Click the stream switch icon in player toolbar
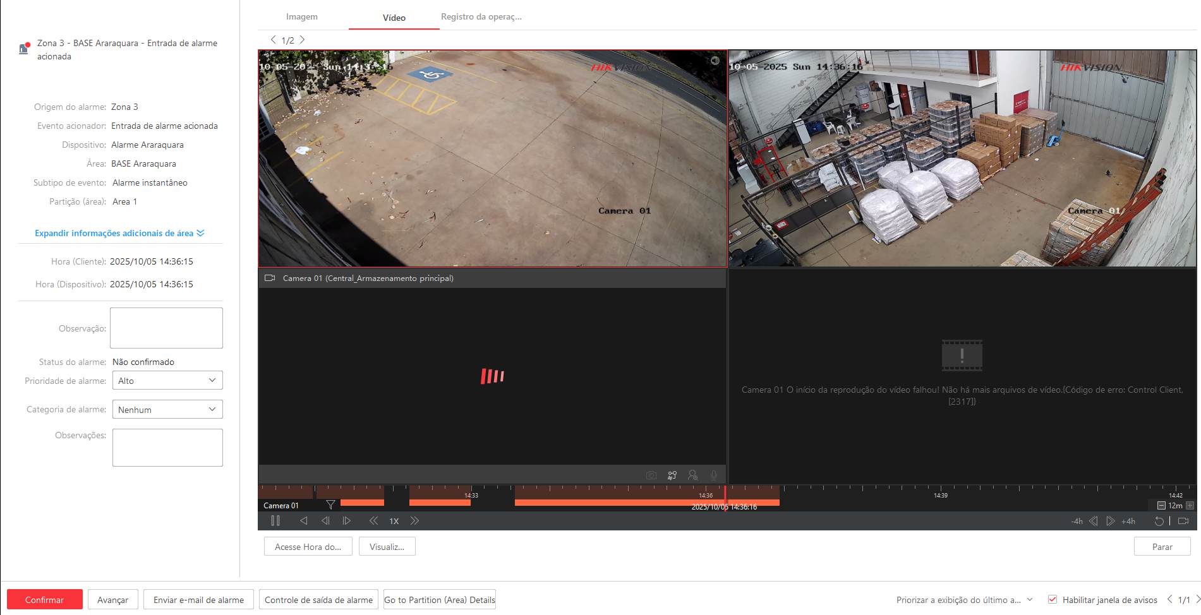This screenshot has height=615, width=1201. click(x=672, y=475)
